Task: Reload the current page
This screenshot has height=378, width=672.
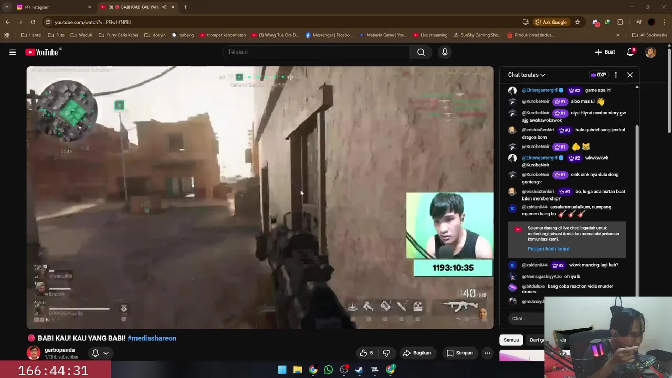Action: pos(33,22)
